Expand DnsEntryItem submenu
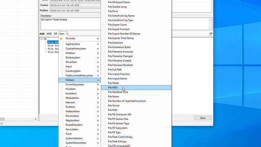261x147 pixels. 79,57
